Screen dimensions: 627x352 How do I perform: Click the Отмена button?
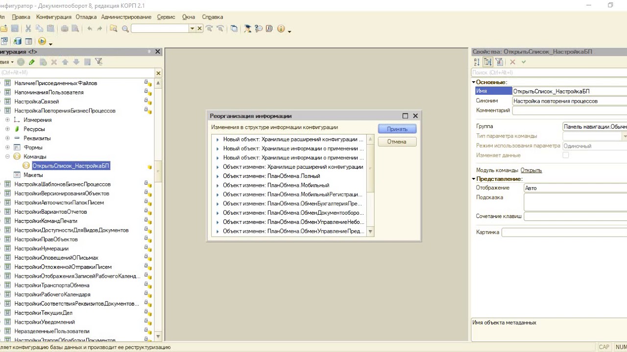[x=397, y=142]
